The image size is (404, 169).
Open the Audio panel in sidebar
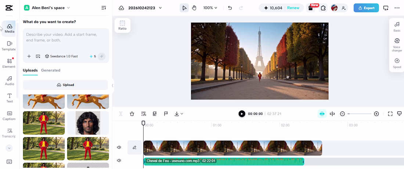coord(10,80)
